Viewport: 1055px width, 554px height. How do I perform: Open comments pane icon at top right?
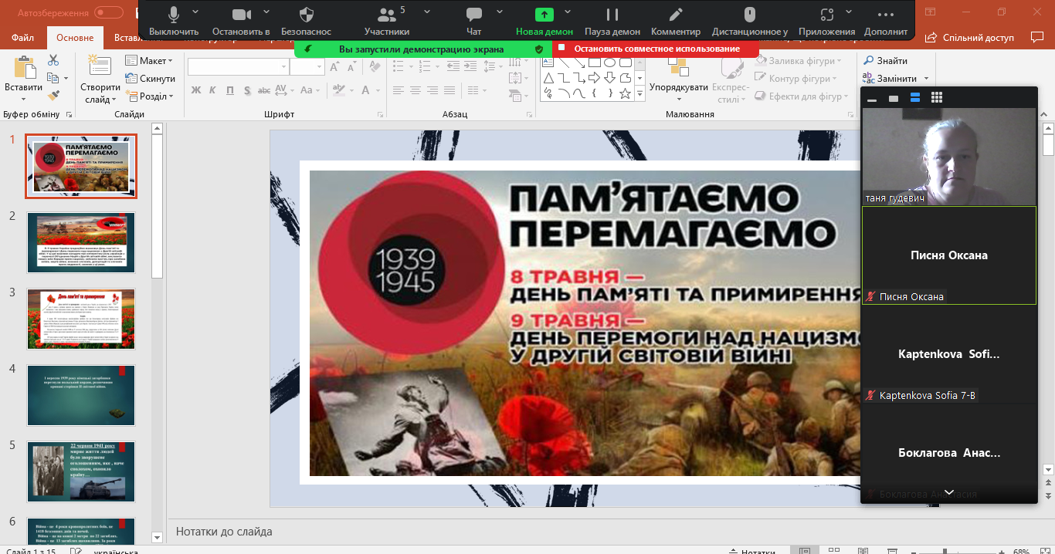(x=1036, y=37)
